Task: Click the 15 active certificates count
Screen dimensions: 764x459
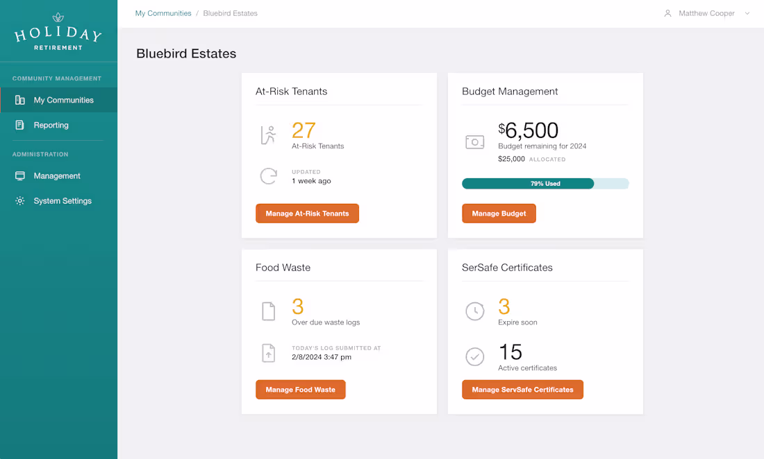Action: coord(510,352)
